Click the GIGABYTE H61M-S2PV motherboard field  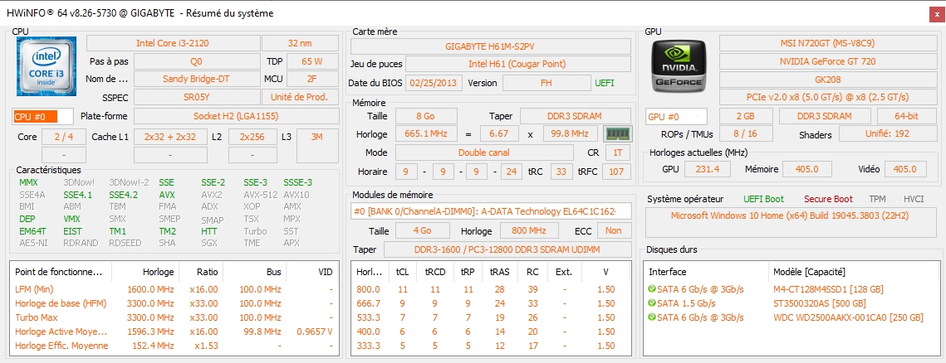491,46
